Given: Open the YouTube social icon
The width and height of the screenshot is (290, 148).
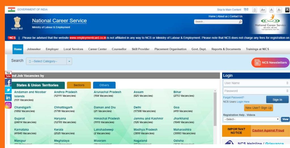Looking at the screenshot, I should coord(8,74).
